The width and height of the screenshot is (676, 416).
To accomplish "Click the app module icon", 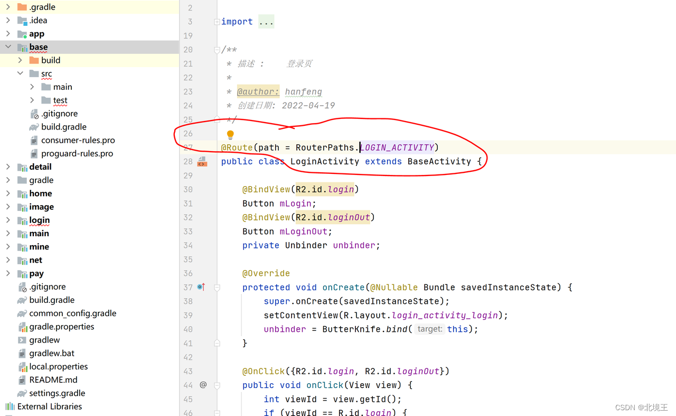I will click(22, 34).
